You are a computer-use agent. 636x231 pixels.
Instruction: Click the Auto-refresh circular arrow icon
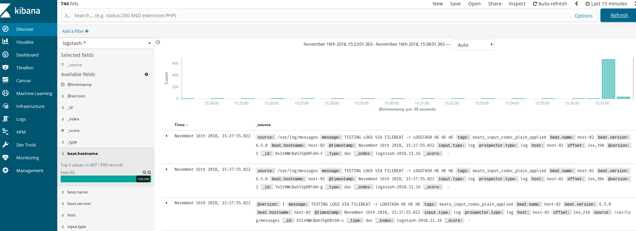point(535,4)
